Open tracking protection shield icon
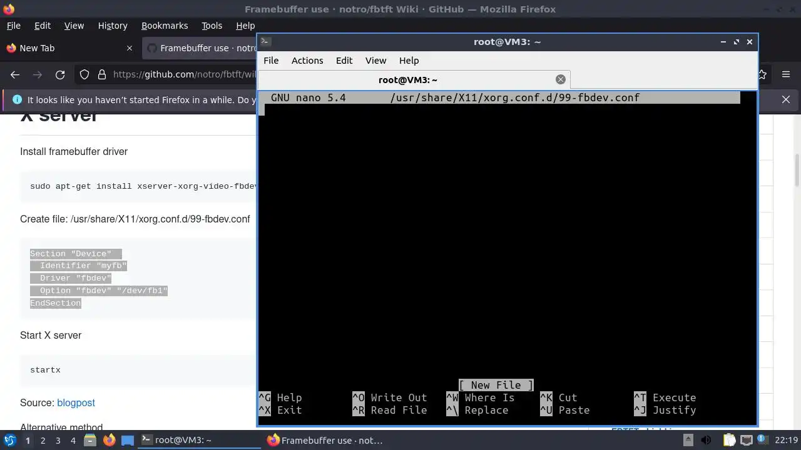Viewport: 801px width, 450px height. point(84,74)
